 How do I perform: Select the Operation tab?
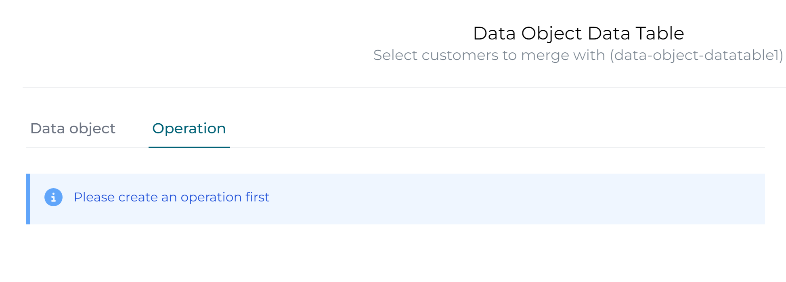189,129
